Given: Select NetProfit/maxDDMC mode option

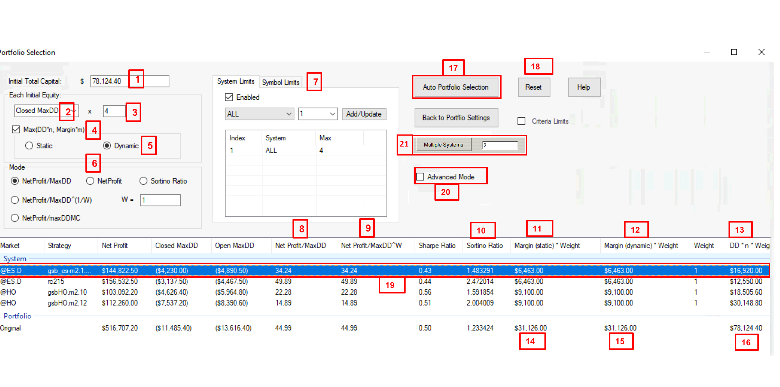Looking at the screenshot, I should point(15,218).
